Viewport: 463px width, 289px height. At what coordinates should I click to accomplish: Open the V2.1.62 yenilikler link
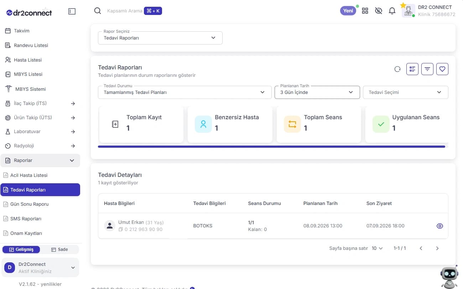pos(40,284)
